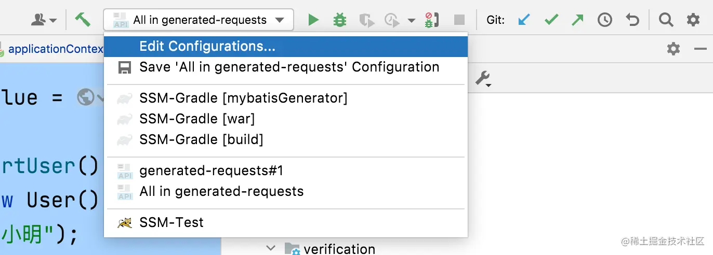Screen dimensions: 713x255
Task: Open the user account dropdown
Action: (x=44, y=20)
